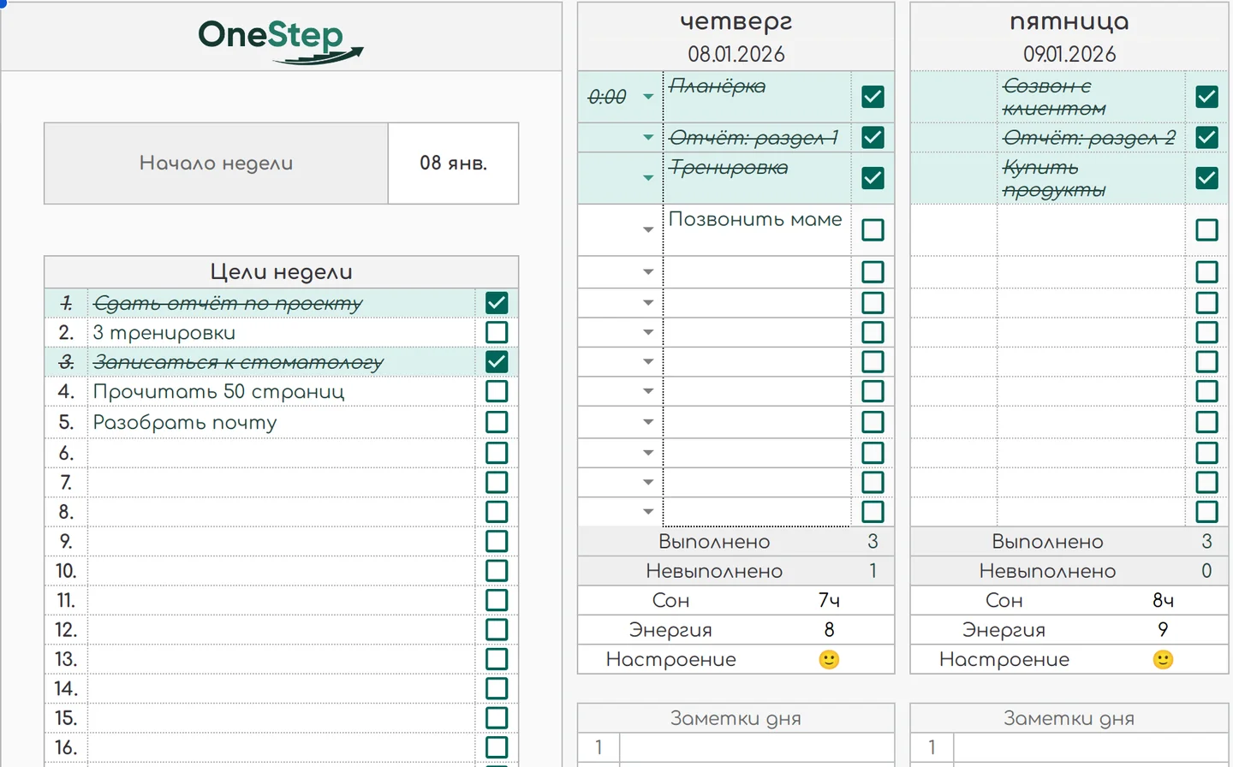
Task: Check the '3 тренировки' weekly goal
Action: [497, 332]
